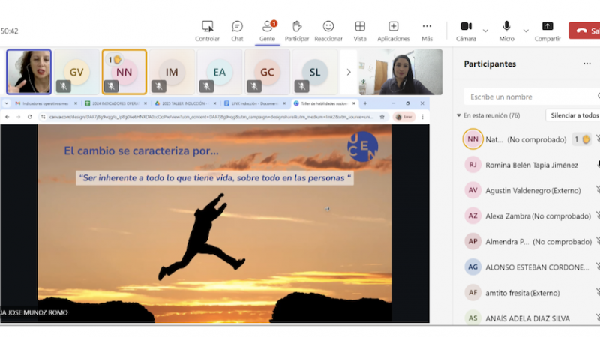Click the 'Escribe un nombre' search field
The image size is (600, 337).
529,97
